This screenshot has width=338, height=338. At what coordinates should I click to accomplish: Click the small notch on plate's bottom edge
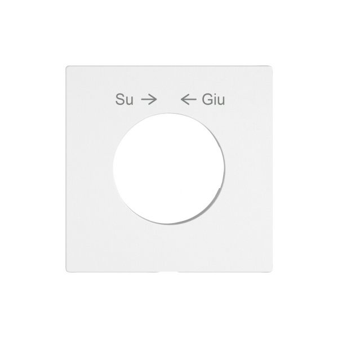point(168,272)
